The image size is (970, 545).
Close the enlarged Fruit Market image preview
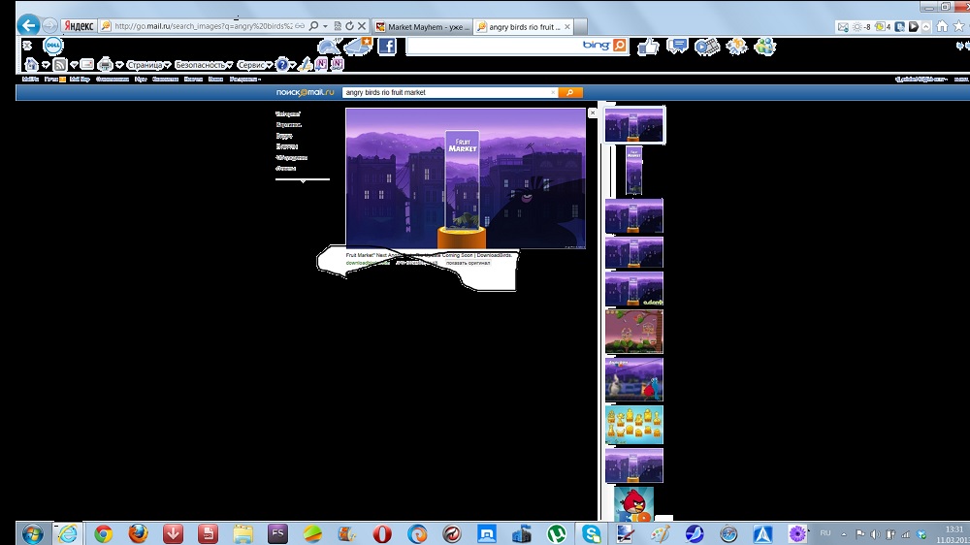coord(593,112)
